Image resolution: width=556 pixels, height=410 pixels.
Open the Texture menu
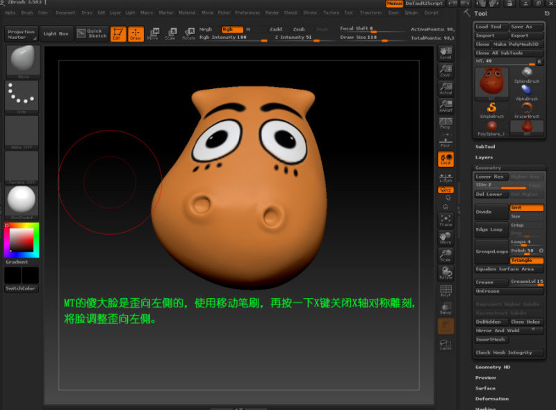coord(331,13)
